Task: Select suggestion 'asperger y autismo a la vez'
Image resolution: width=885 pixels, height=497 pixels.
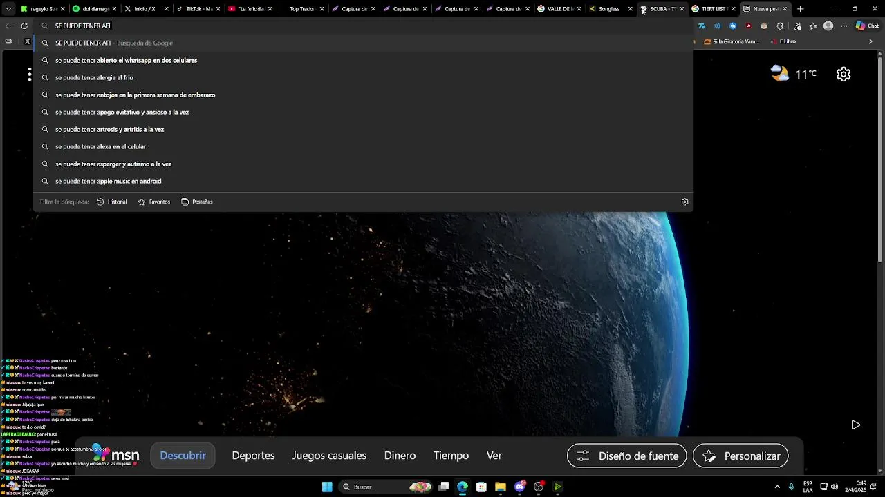Action: click(x=364, y=164)
